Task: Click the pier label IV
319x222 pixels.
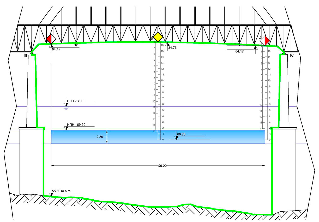Action: tap(291, 56)
